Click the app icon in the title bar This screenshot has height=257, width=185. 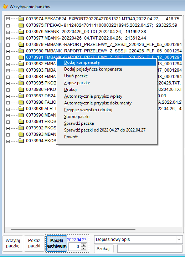click(5, 7)
